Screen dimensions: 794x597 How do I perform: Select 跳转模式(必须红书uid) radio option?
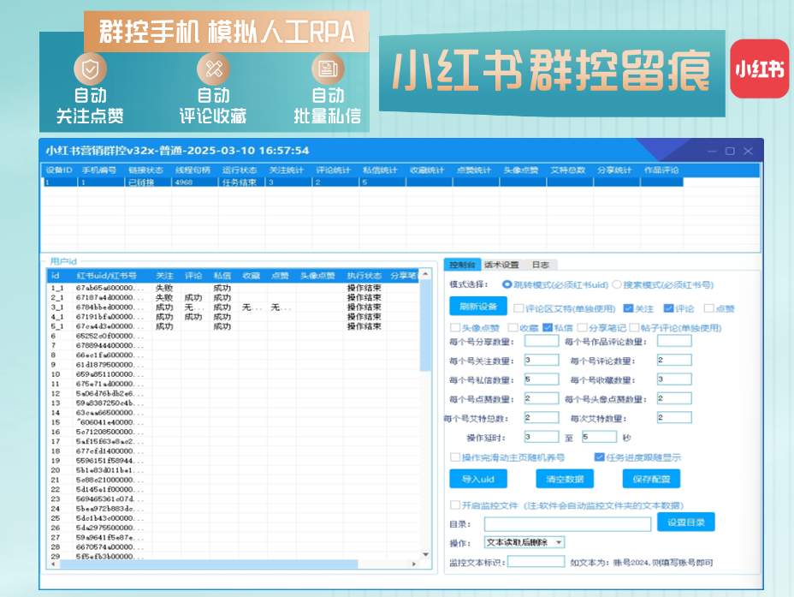click(x=507, y=285)
